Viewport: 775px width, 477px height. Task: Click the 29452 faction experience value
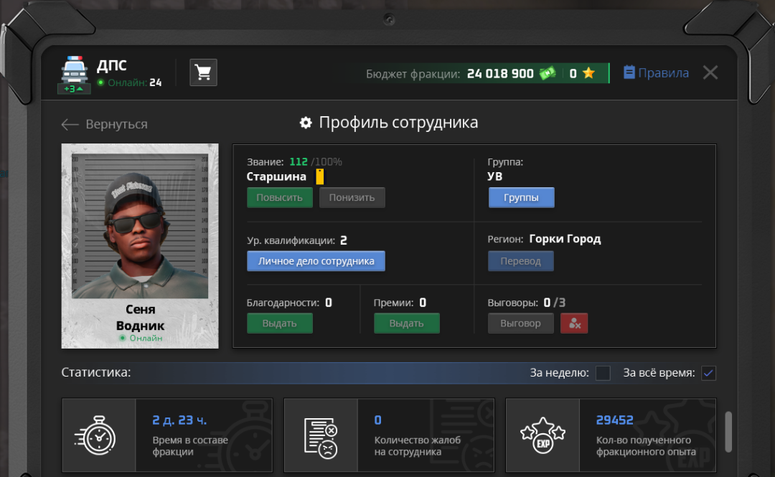click(x=615, y=420)
